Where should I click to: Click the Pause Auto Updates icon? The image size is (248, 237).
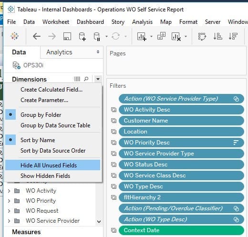point(97,36)
